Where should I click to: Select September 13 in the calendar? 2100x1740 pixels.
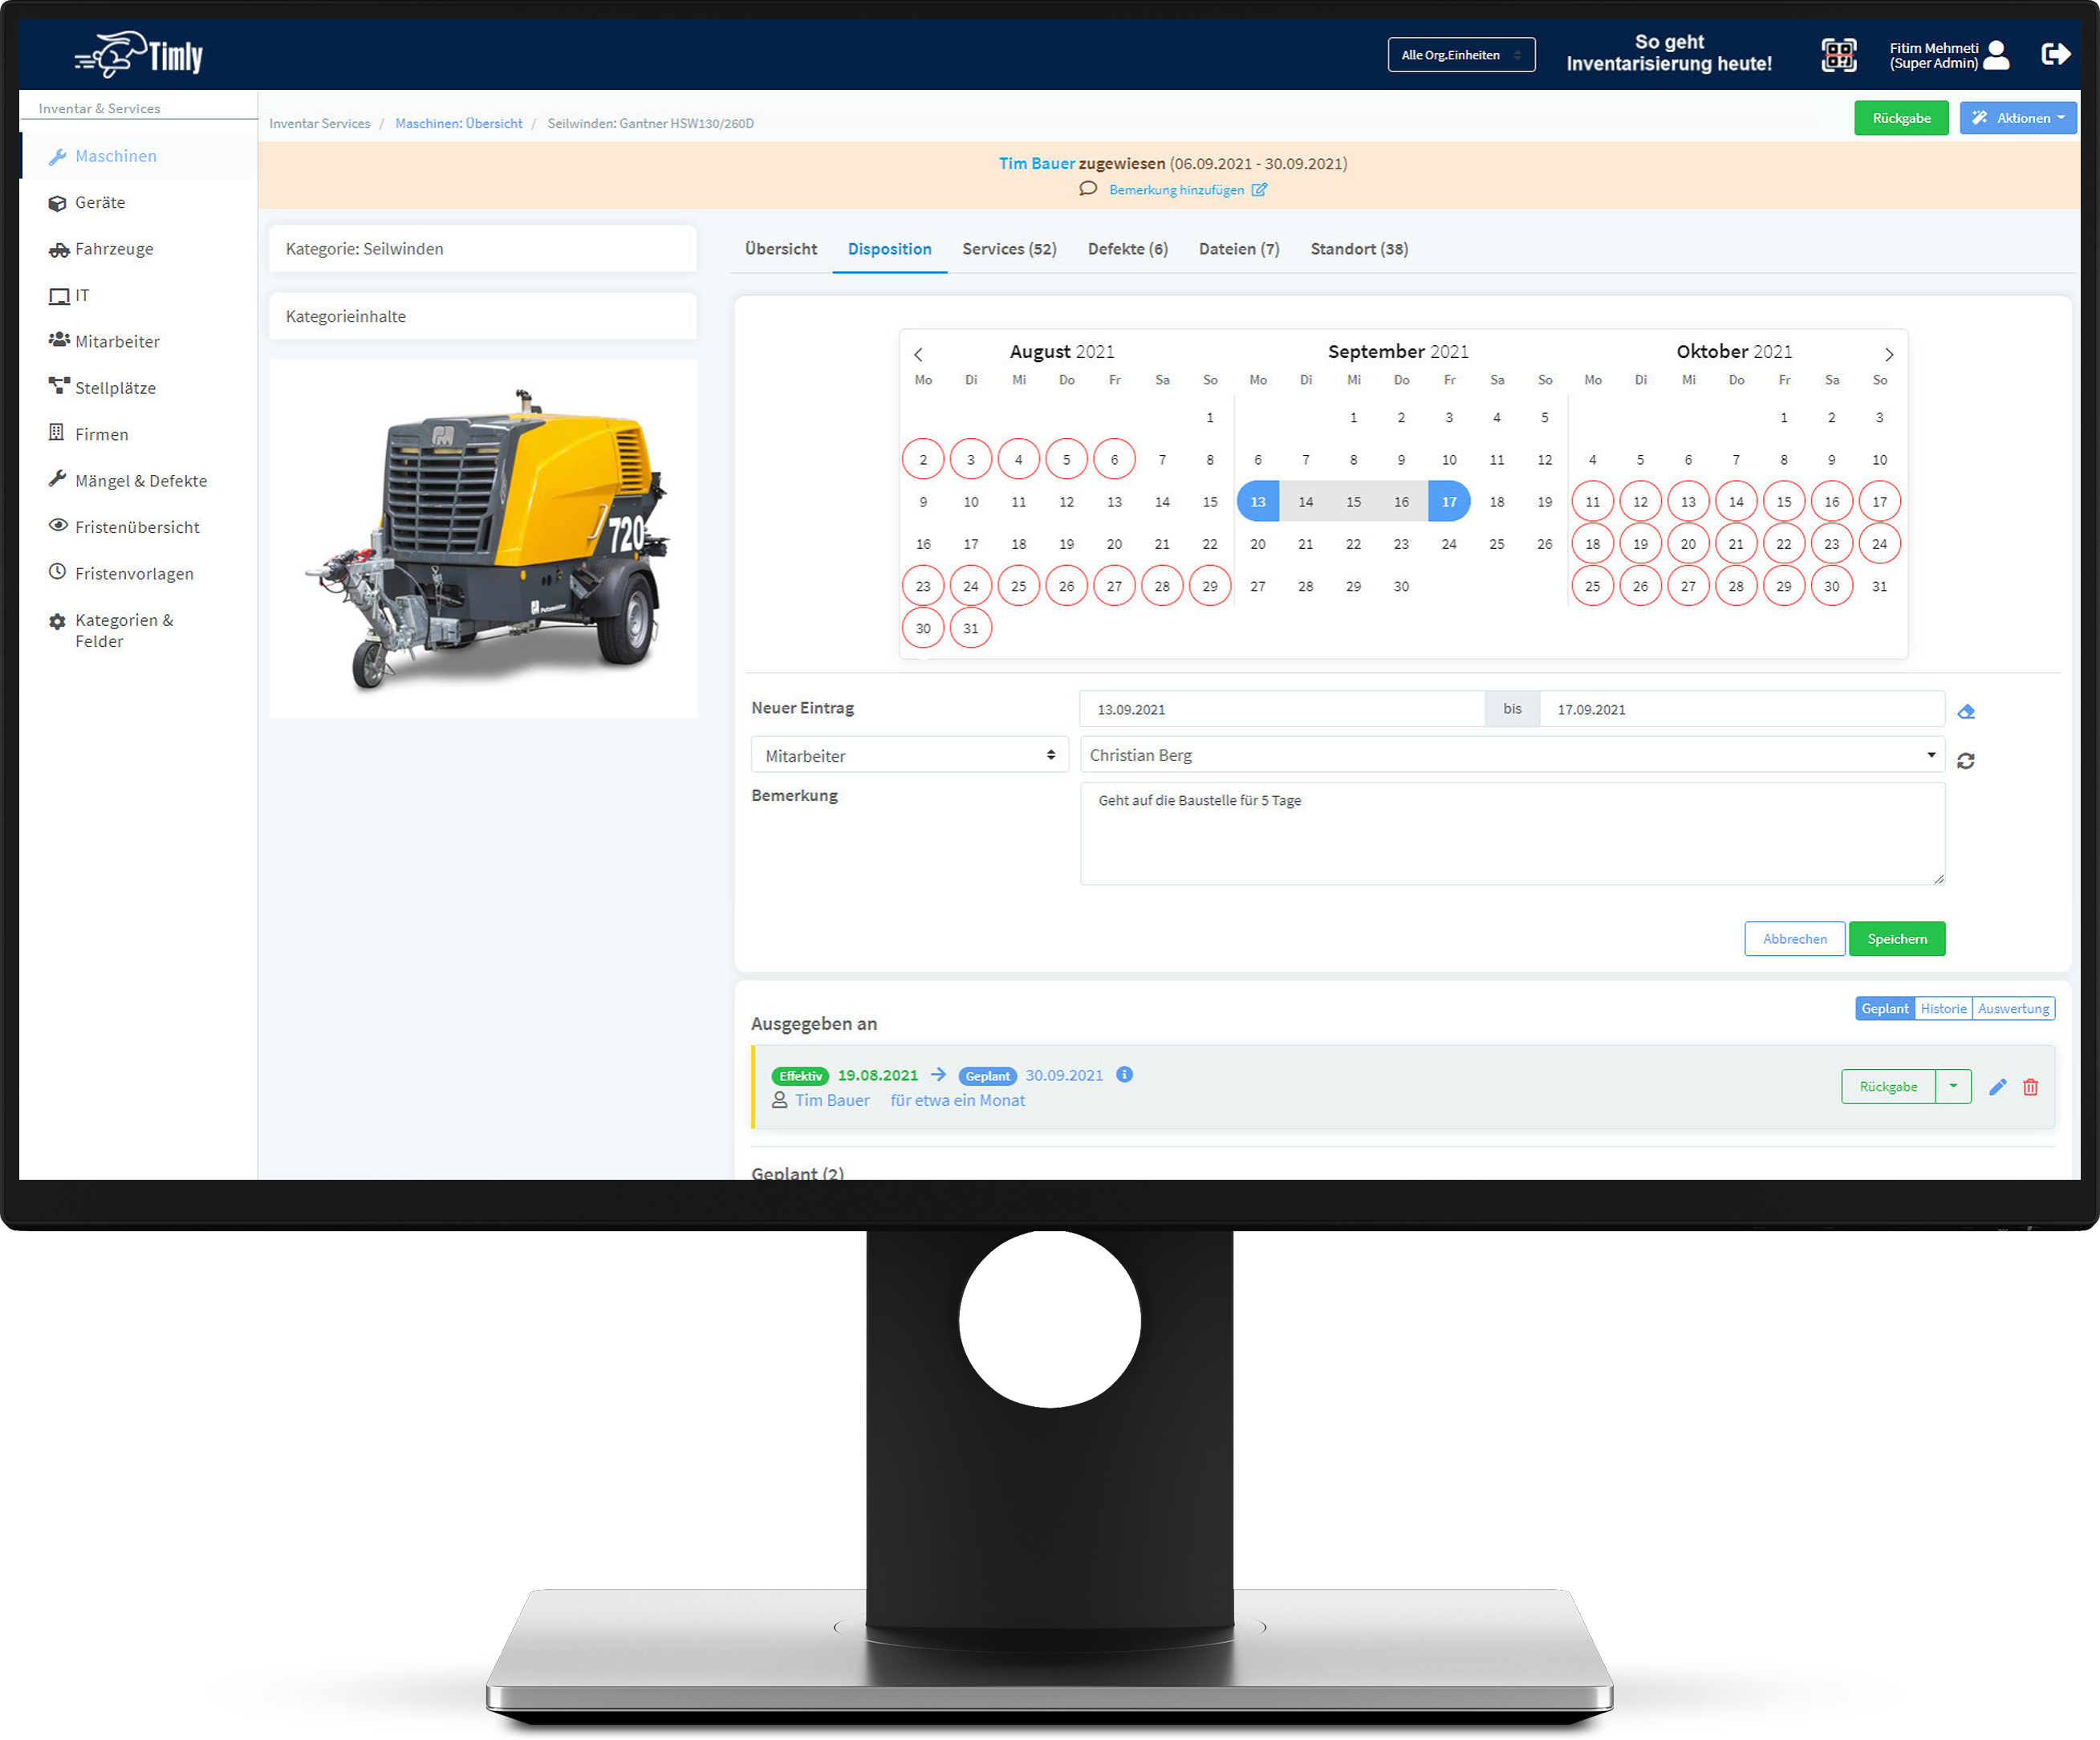[1258, 502]
